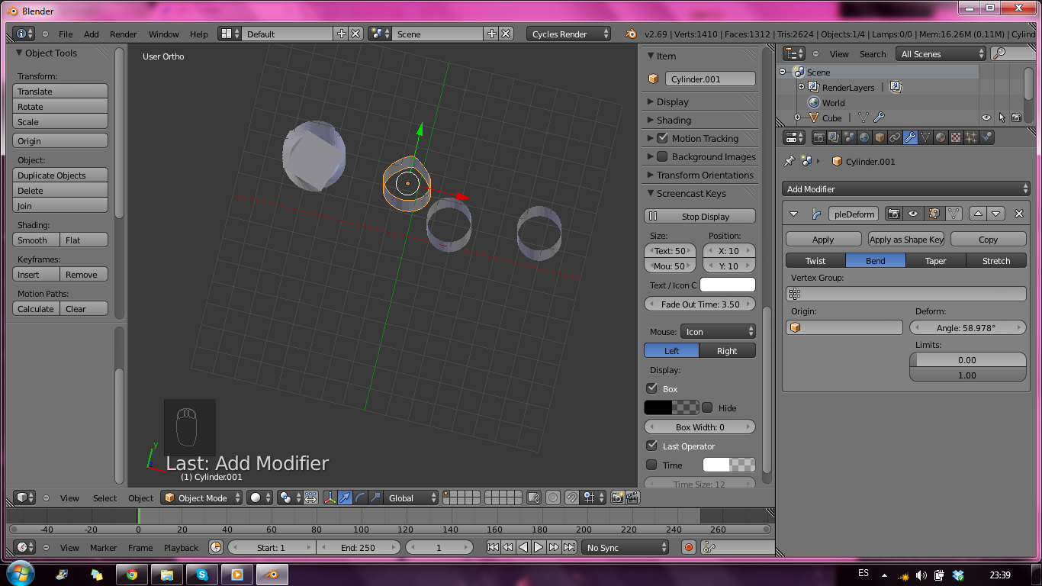The image size is (1042, 586).
Task: Select the Twist deform mode
Action: pyautogui.click(x=815, y=260)
